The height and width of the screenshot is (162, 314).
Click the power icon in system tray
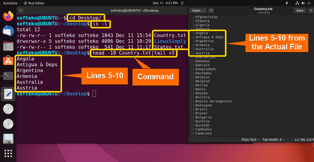(309, 3)
